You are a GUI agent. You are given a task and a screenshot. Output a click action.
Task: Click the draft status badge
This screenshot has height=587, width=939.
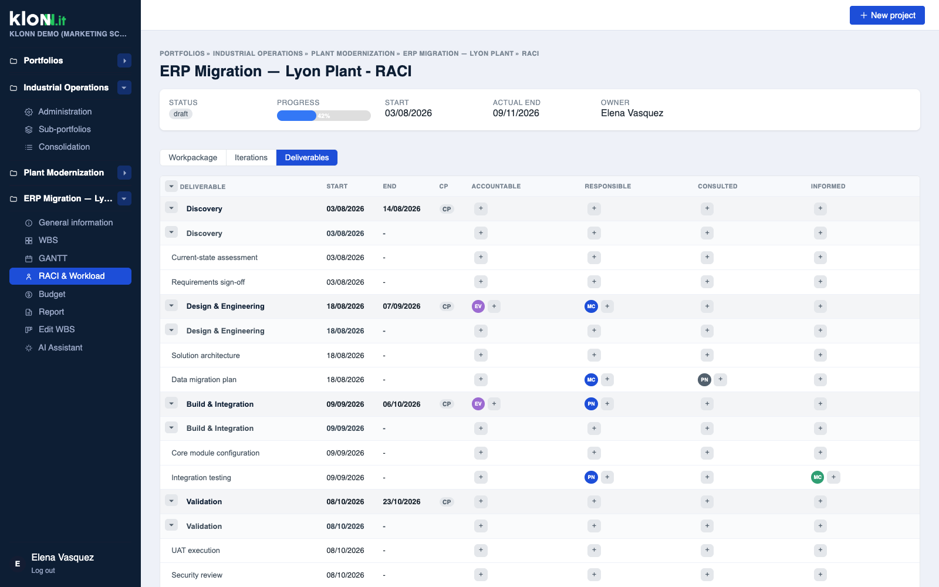click(x=181, y=114)
